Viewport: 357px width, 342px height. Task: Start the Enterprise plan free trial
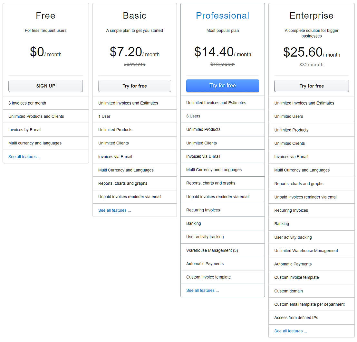click(311, 86)
